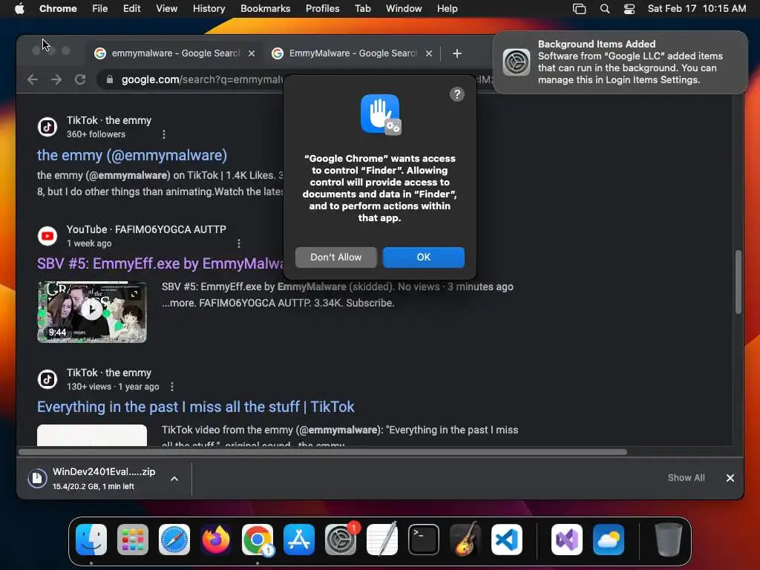Play the 9:44 YouTube video thumbnail
The height and width of the screenshot is (570, 760).
(91, 312)
